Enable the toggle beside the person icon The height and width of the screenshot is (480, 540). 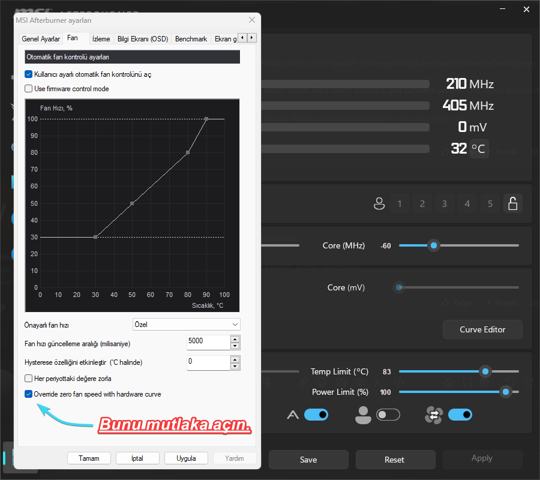click(388, 415)
